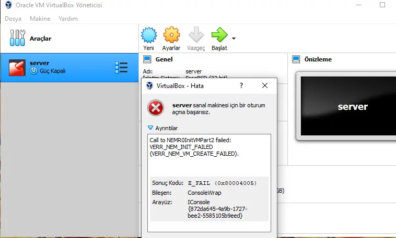The height and width of the screenshot is (238, 396).
Task: Click the Önizleme section header
Action: 318,59
